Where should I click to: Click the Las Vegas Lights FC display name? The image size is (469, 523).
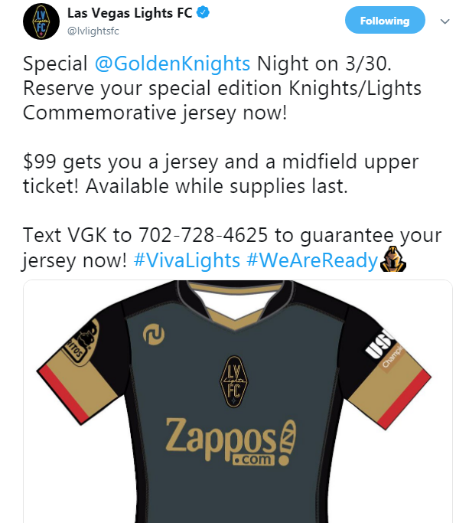tap(129, 13)
